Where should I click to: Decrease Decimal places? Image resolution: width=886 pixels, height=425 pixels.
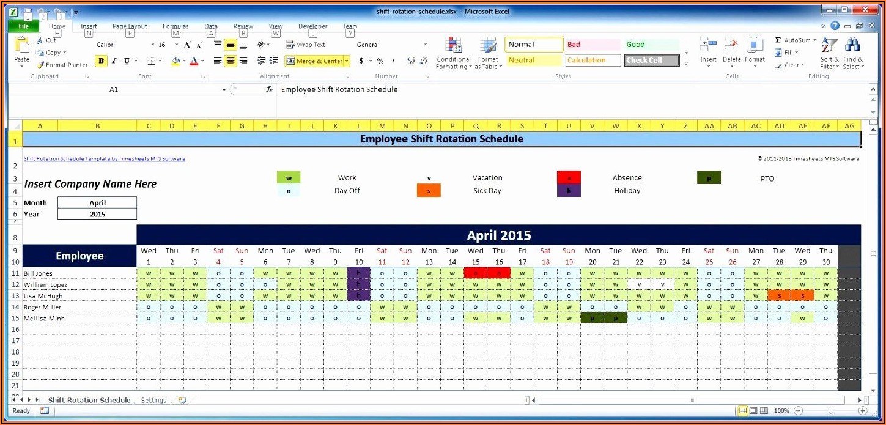pos(424,61)
